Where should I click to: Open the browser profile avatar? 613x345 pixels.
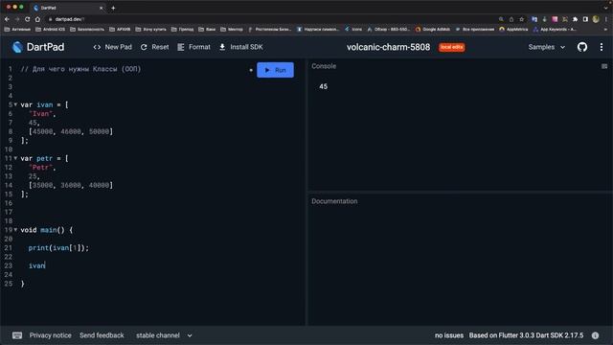click(x=596, y=19)
